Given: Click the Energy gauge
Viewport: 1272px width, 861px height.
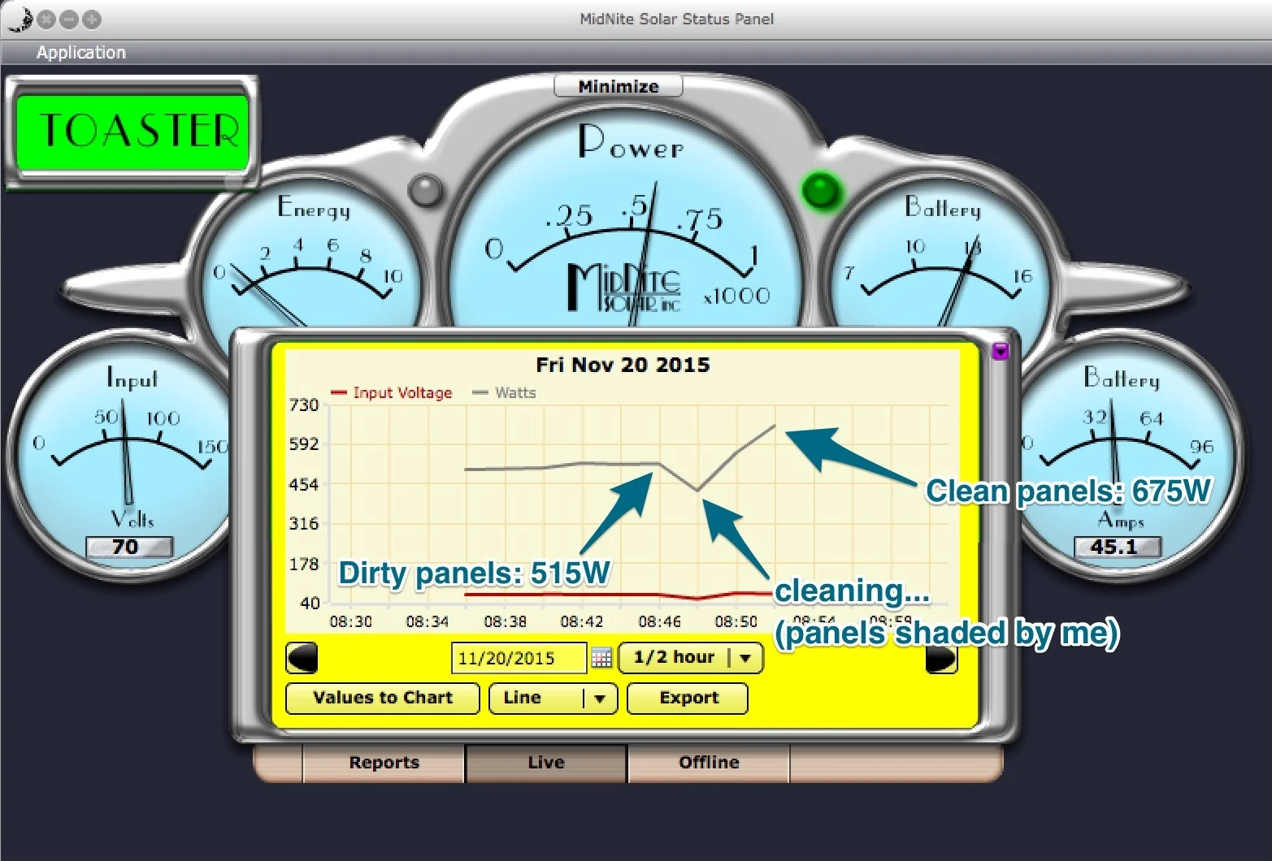Looking at the screenshot, I should 313,252.
